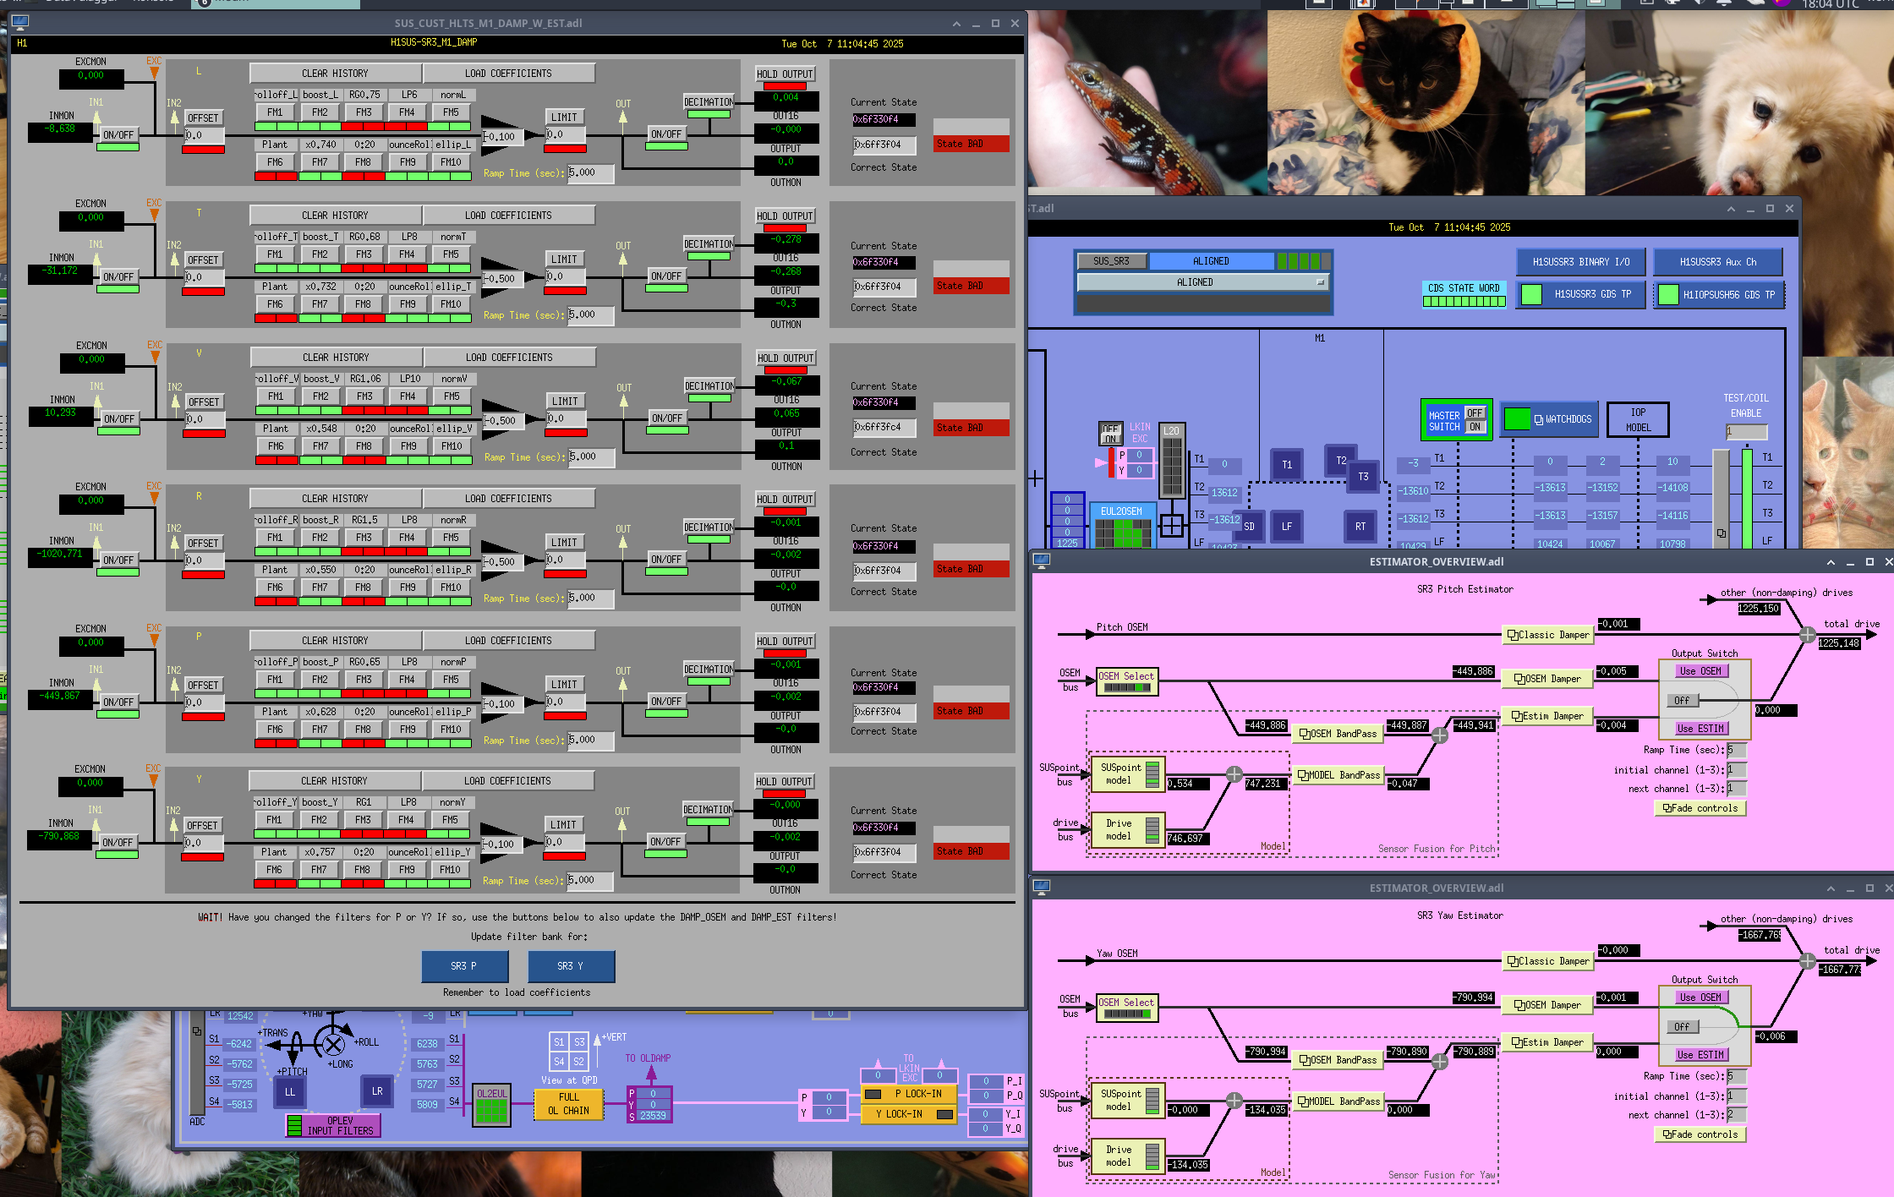
Task: Open the Pitch estimator Classic Damper display
Action: click(x=1547, y=635)
